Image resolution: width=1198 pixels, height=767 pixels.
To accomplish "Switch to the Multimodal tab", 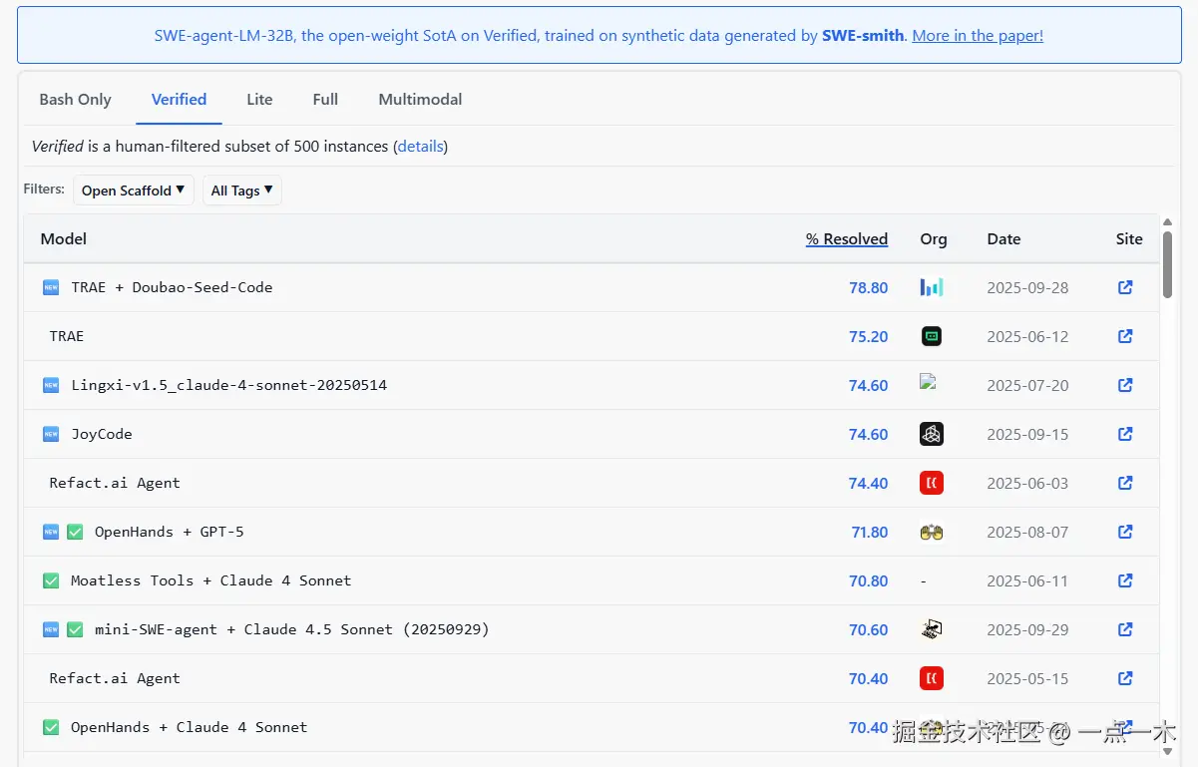I will tap(420, 100).
